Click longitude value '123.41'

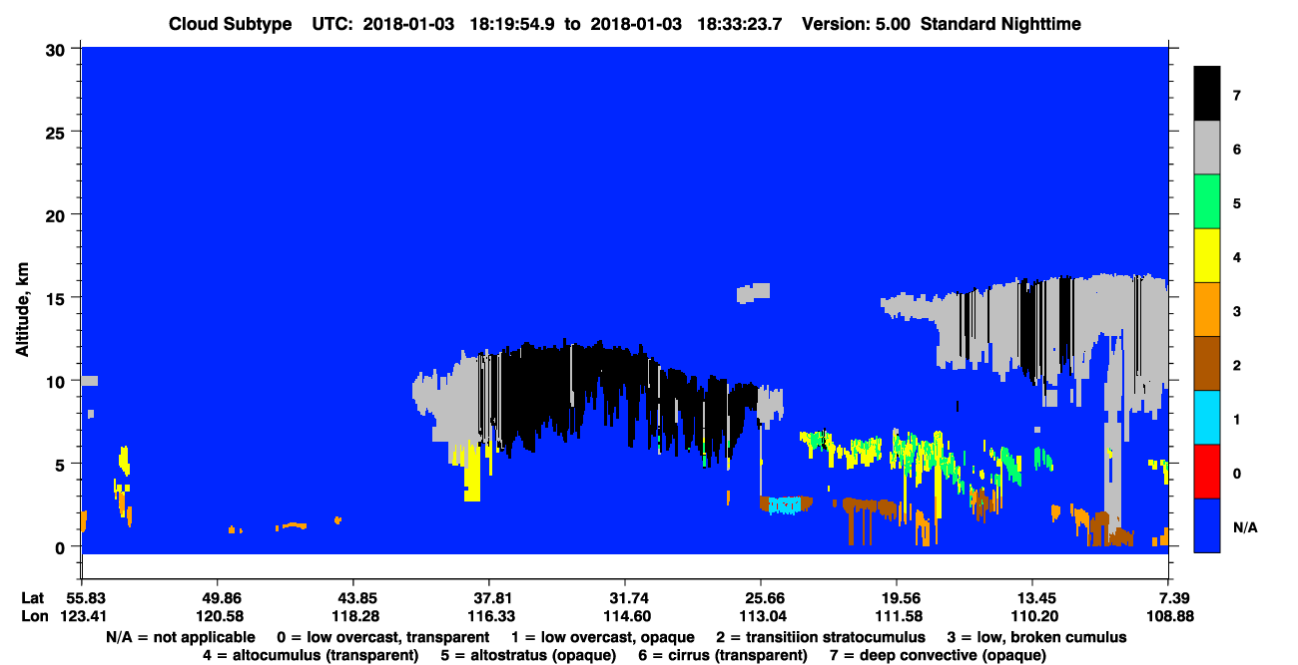(x=82, y=616)
